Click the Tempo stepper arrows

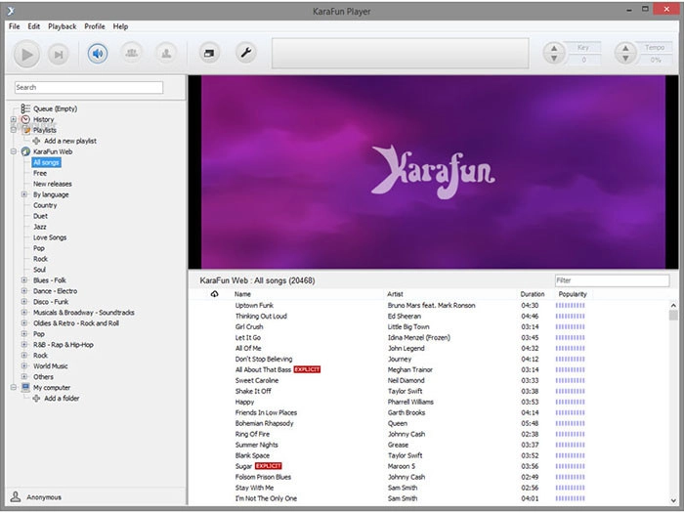coord(624,54)
